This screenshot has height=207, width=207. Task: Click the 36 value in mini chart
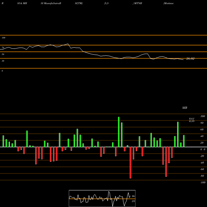[x=133, y=196]
